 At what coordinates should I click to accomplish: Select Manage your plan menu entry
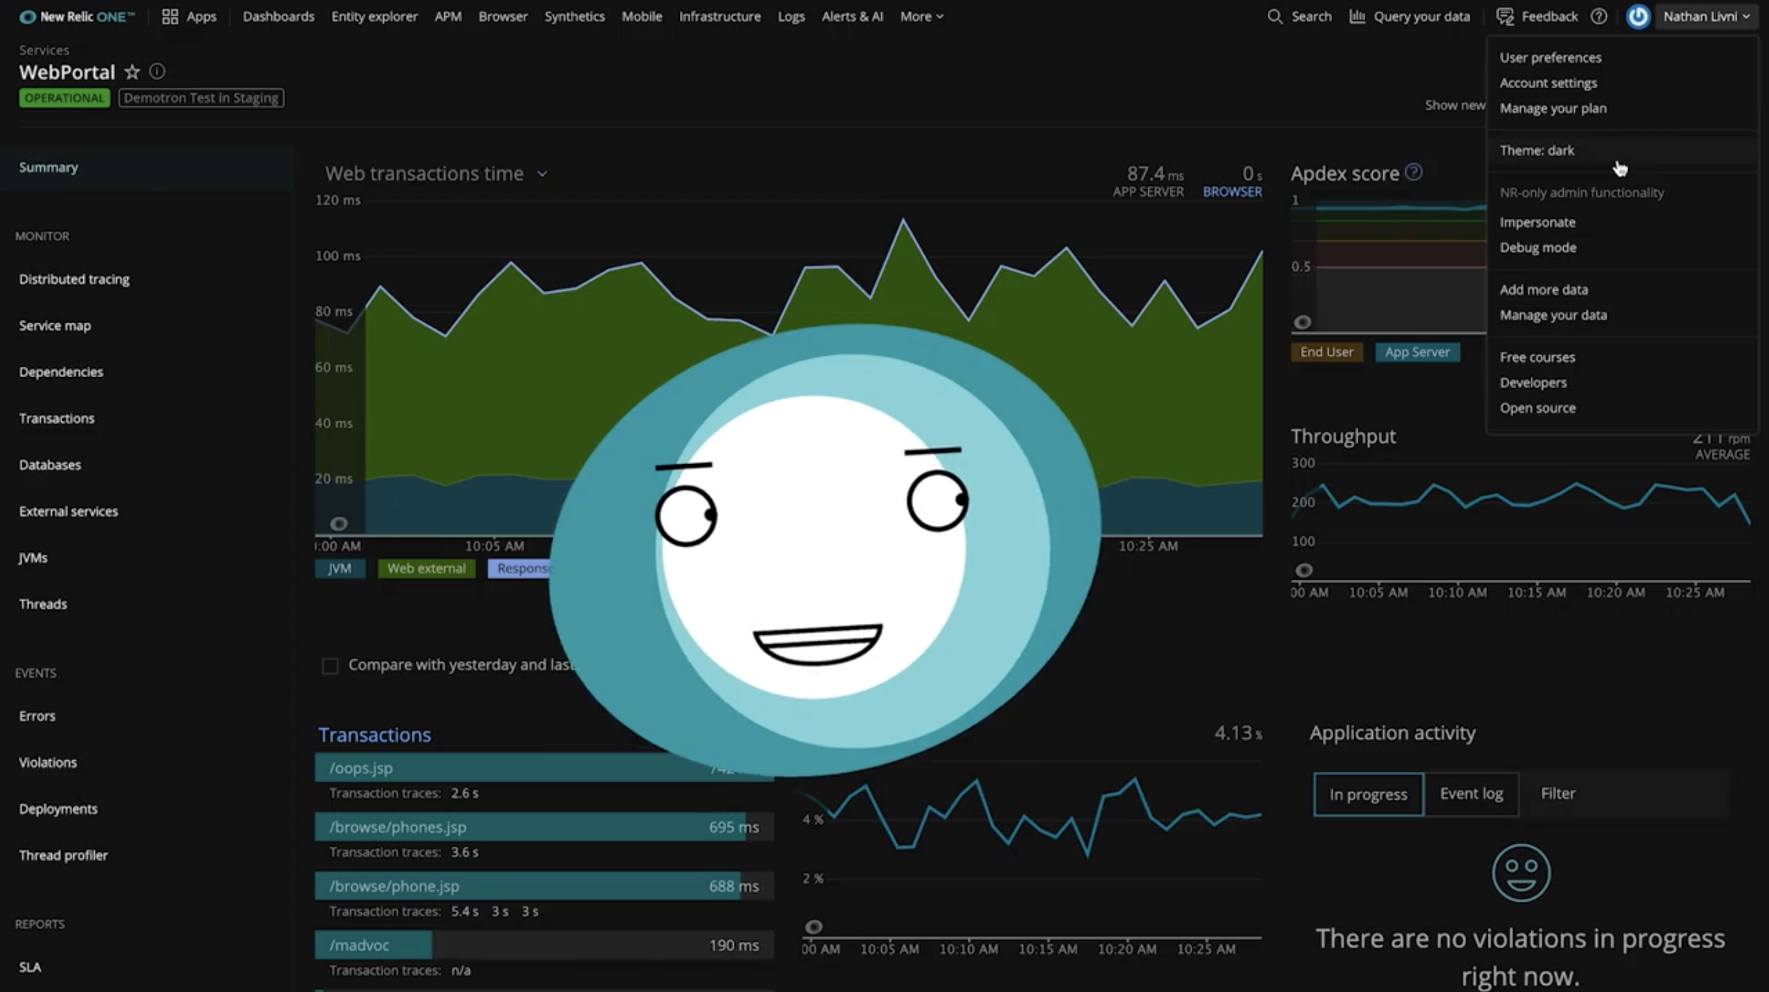click(x=1553, y=108)
